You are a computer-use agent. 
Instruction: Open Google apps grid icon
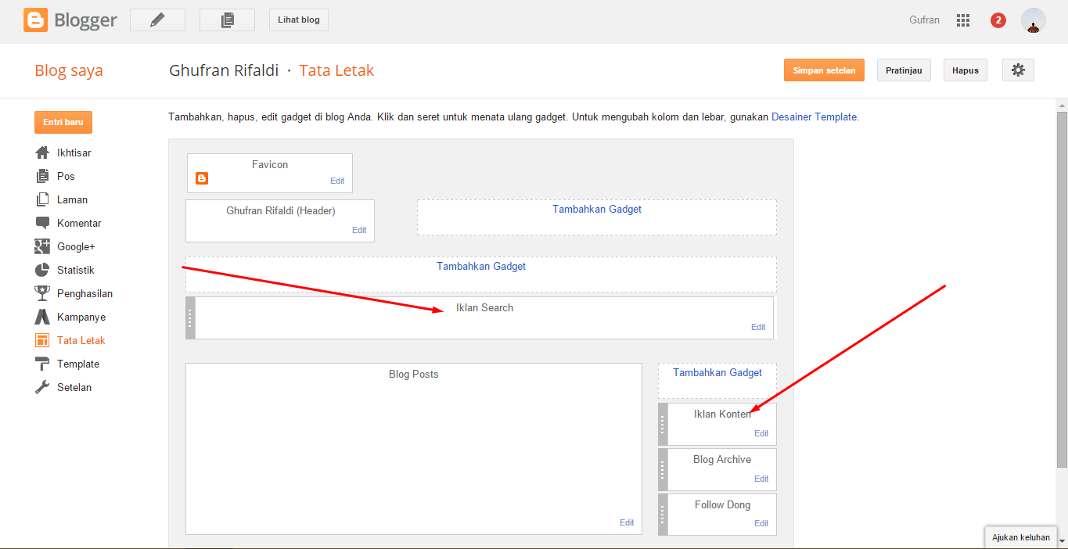click(x=963, y=20)
